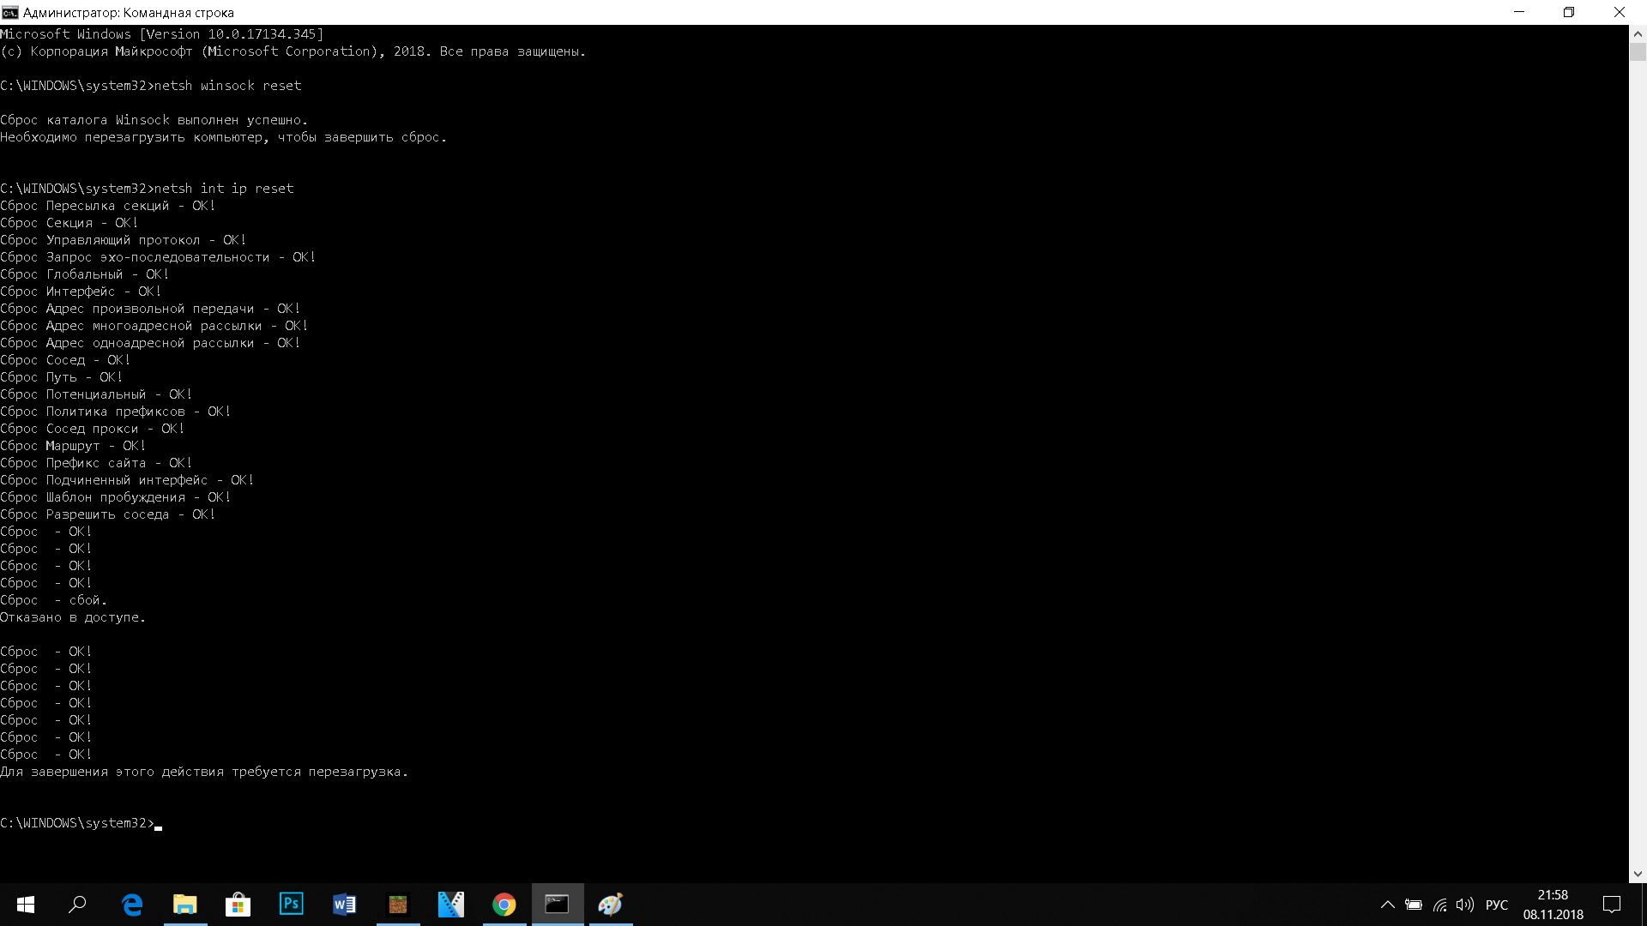Click the scrollbar up arrow
The image size is (1647, 926).
pyautogui.click(x=1638, y=33)
